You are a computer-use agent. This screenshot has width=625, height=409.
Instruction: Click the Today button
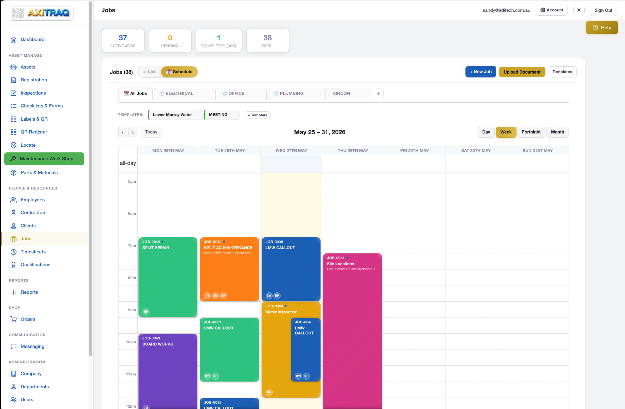point(151,132)
